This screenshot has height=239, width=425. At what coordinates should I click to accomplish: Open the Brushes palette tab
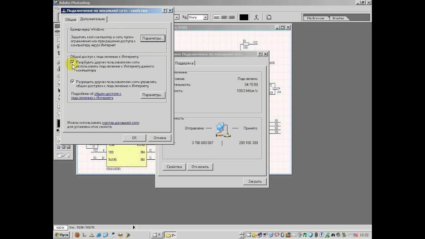click(338, 18)
